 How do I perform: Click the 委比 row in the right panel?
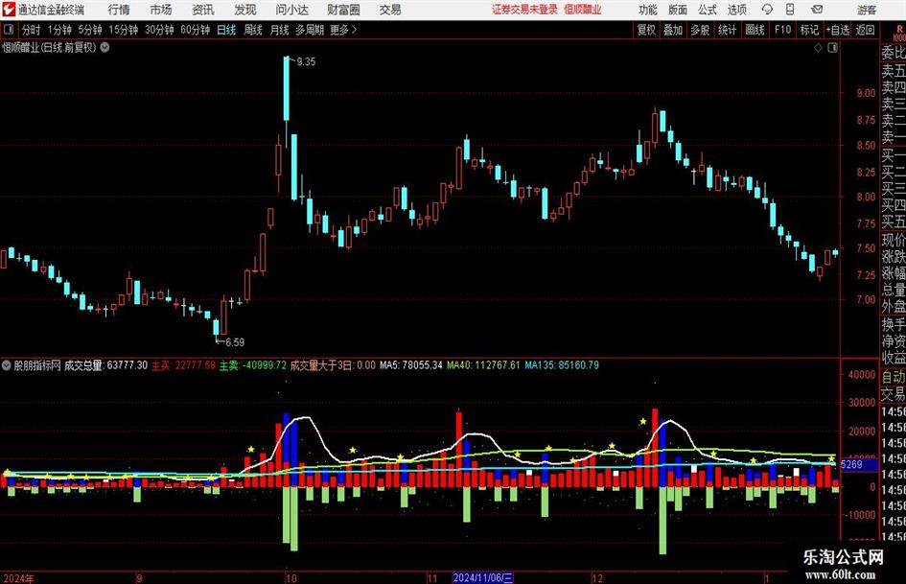[x=894, y=53]
